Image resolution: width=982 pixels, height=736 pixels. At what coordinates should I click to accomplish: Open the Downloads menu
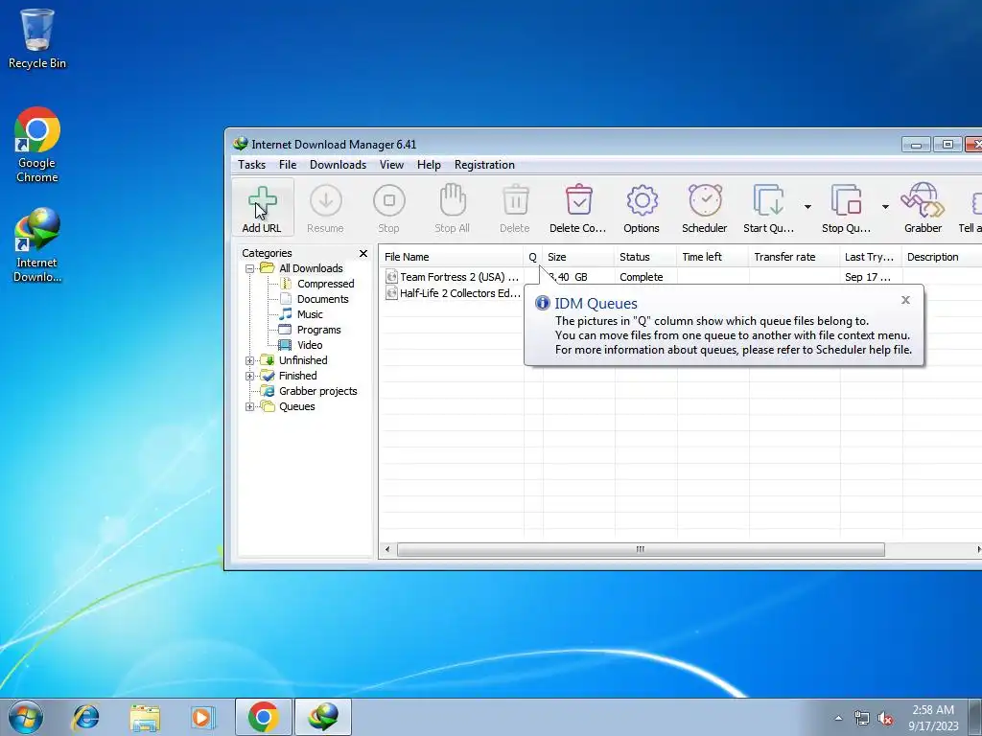pyautogui.click(x=338, y=165)
